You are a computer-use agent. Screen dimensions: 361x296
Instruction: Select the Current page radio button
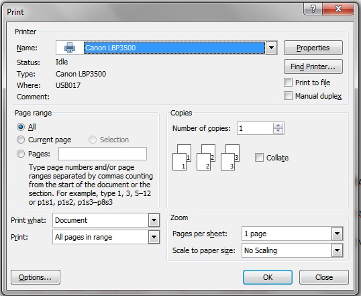point(21,140)
